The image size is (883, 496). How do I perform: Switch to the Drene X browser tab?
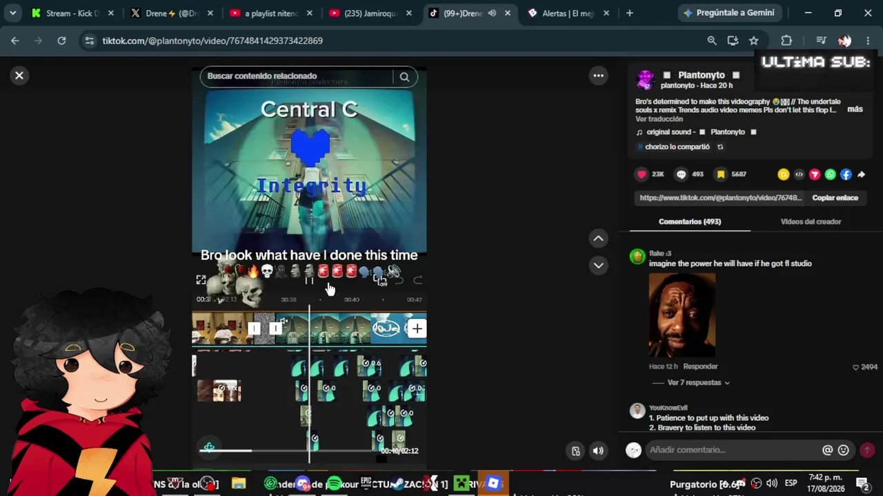[x=172, y=13]
